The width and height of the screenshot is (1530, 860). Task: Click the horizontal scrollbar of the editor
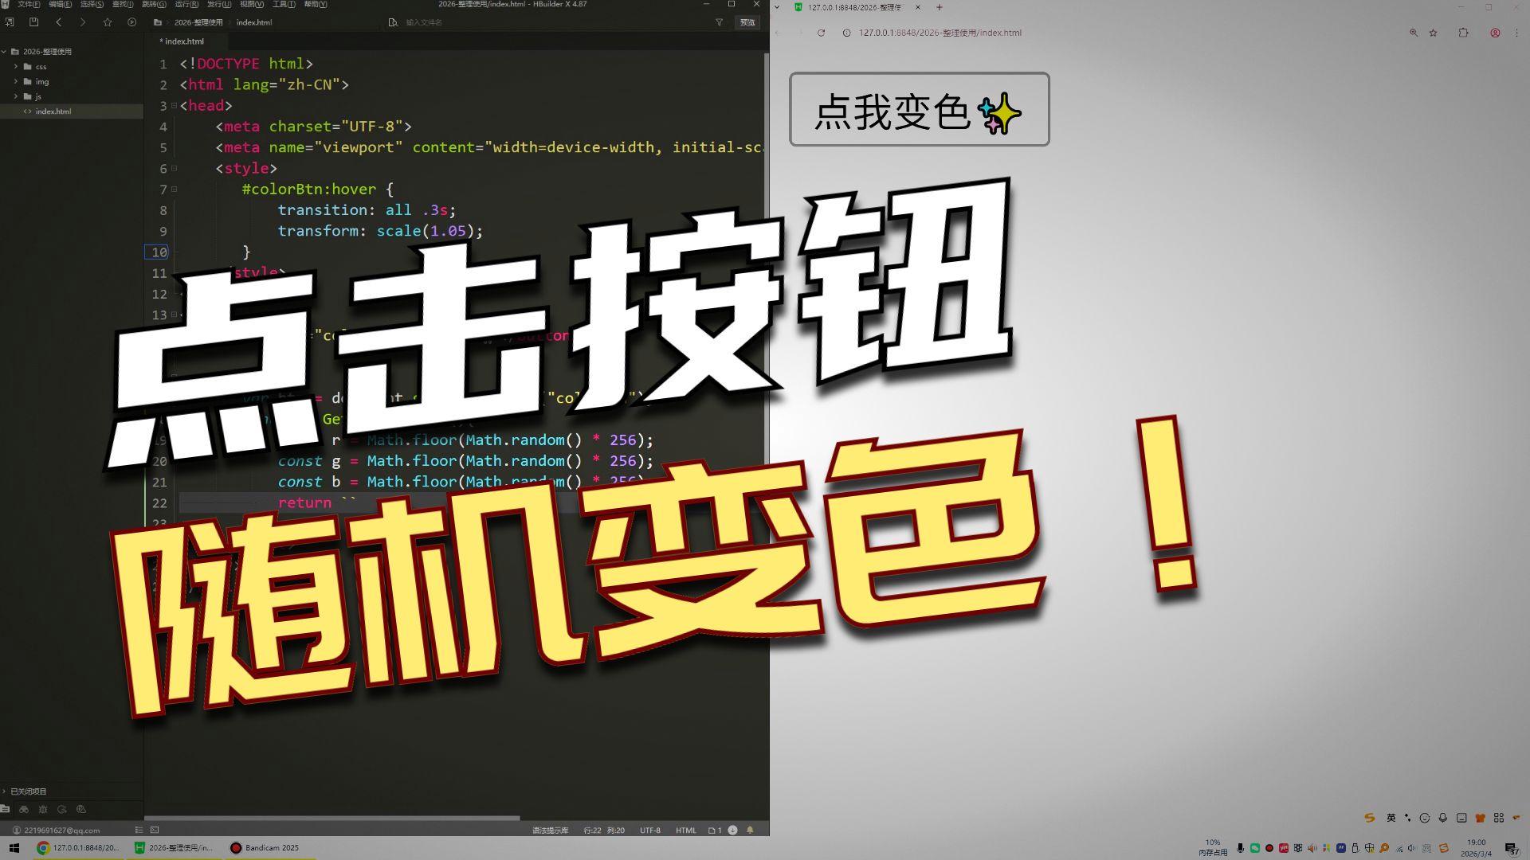point(332,818)
